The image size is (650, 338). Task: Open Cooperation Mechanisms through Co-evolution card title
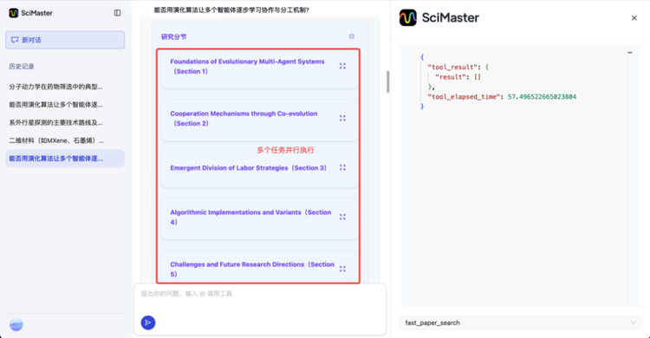click(x=244, y=118)
